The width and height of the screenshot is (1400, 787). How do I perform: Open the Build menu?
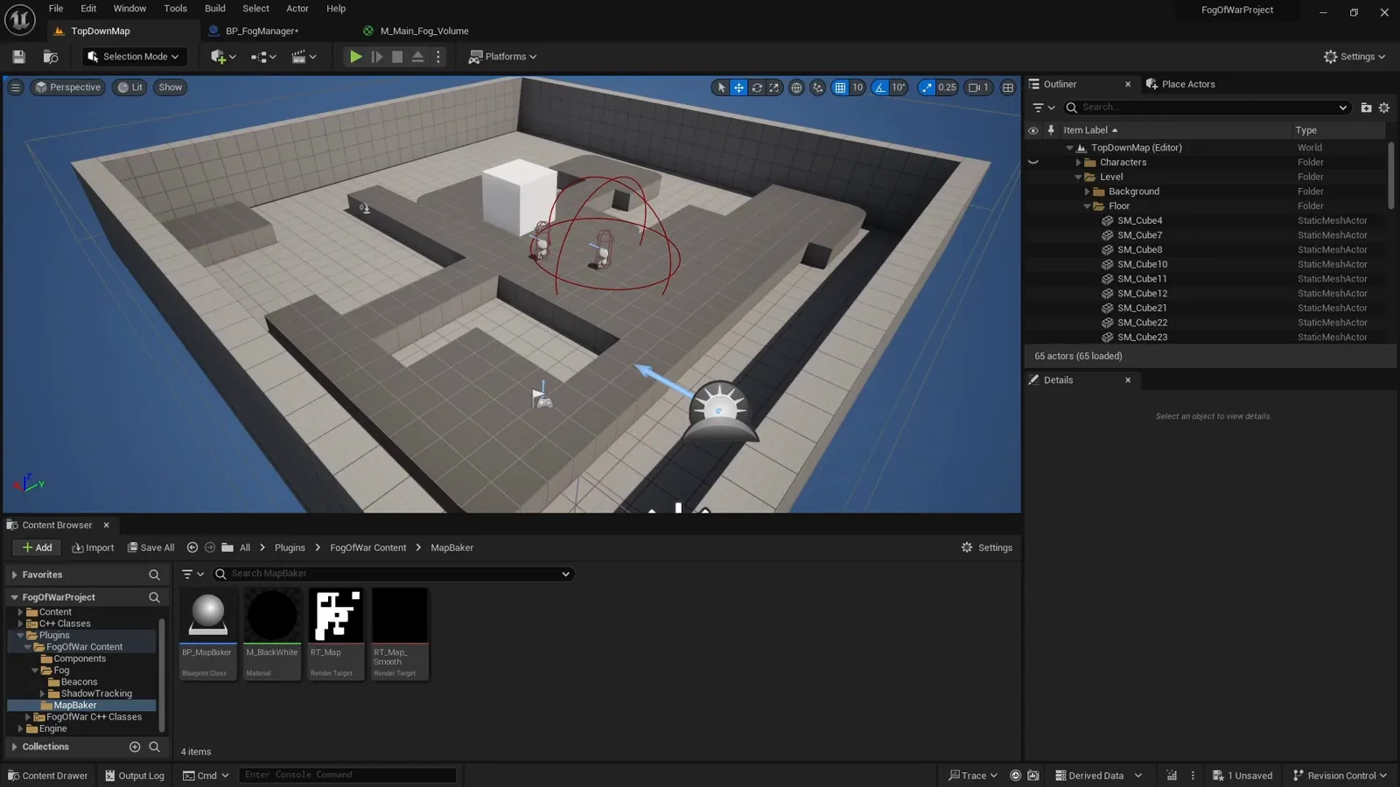tap(215, 9)
